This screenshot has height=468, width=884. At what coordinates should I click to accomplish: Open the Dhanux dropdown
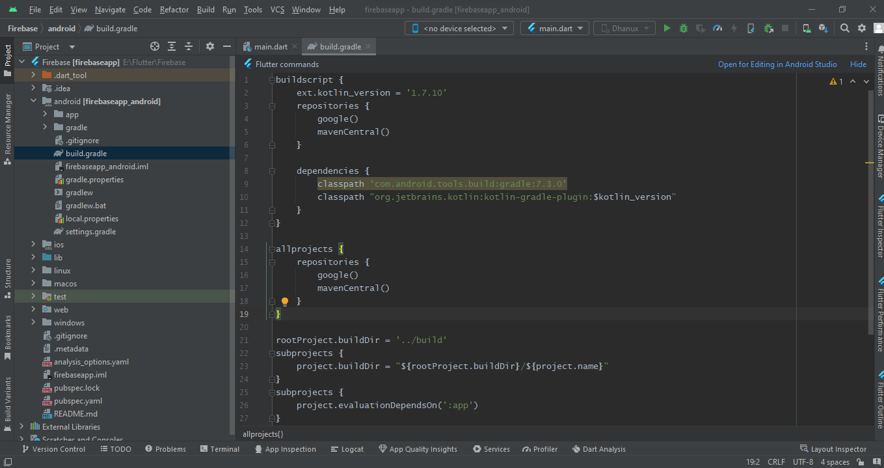tap(624, 29)
